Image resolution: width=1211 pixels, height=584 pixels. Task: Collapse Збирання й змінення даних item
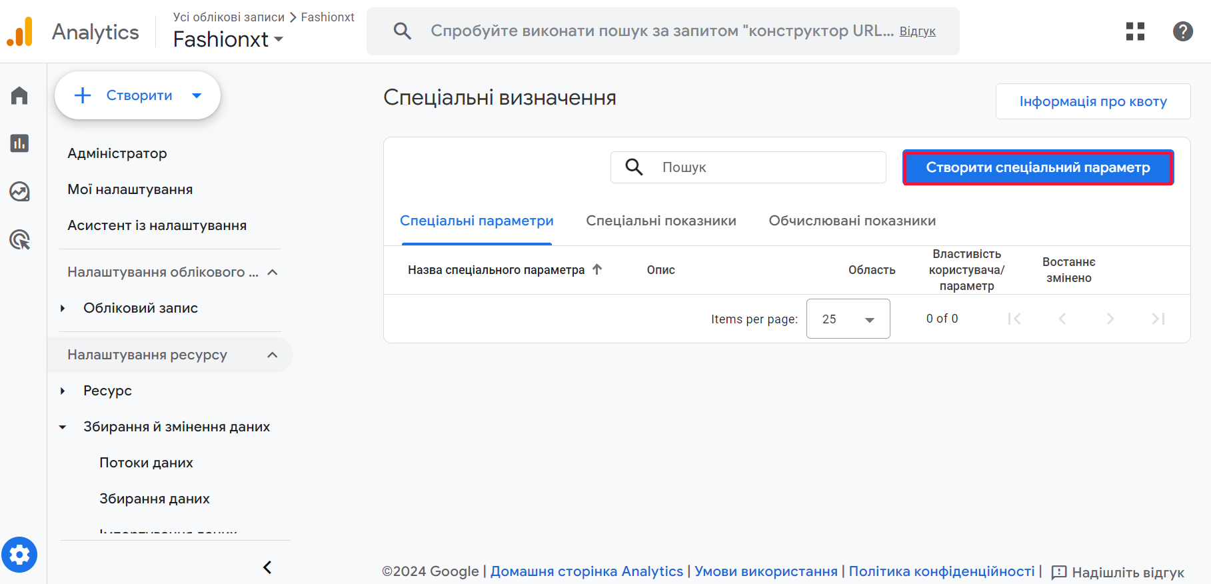[63, 427]
